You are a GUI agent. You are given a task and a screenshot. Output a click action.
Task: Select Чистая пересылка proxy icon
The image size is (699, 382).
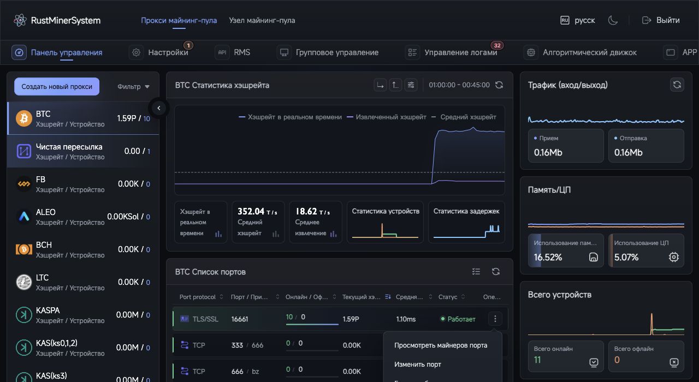pos(24,151)
